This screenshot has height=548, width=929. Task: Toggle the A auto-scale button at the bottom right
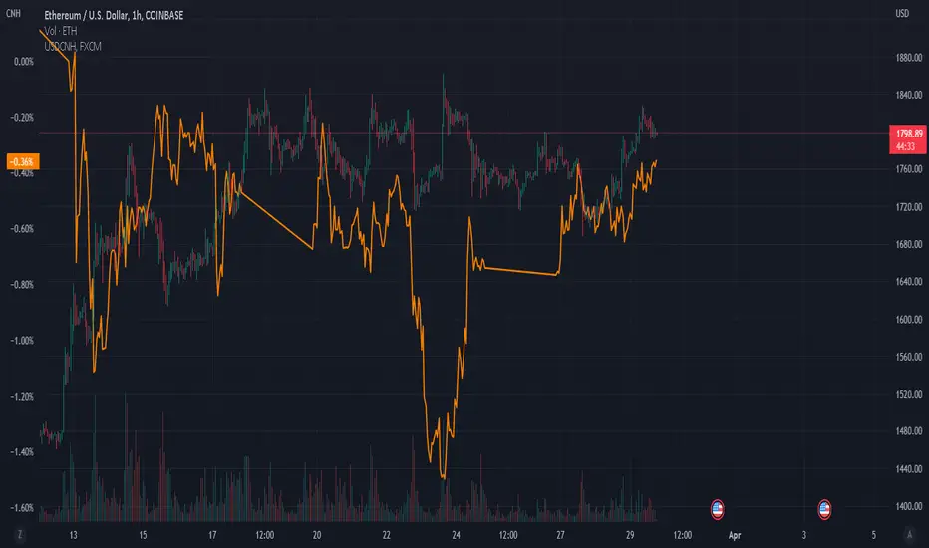click(x=910, y=535)
